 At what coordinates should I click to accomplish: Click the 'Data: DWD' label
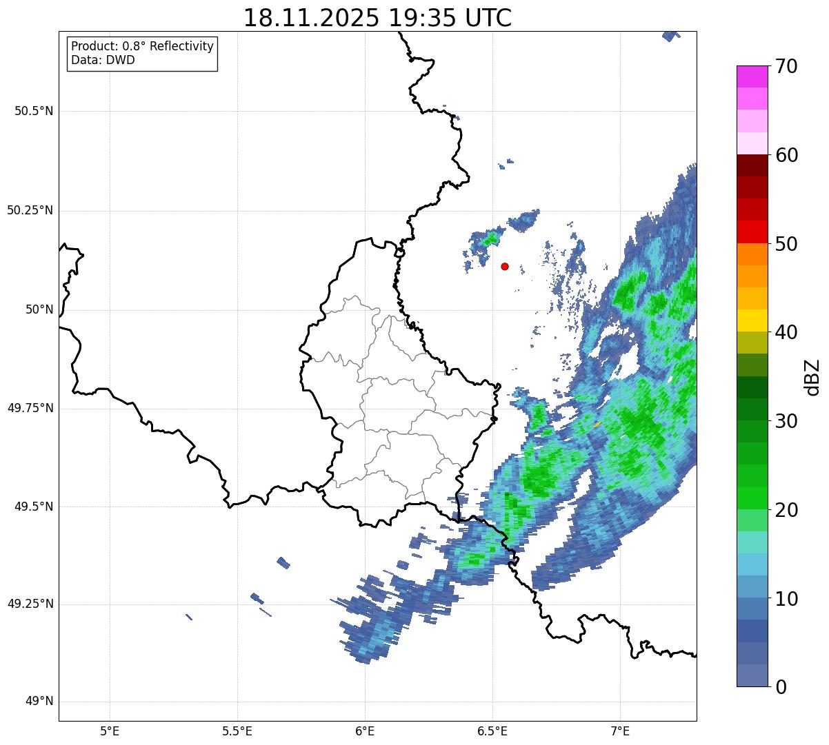tap(103, 60)
